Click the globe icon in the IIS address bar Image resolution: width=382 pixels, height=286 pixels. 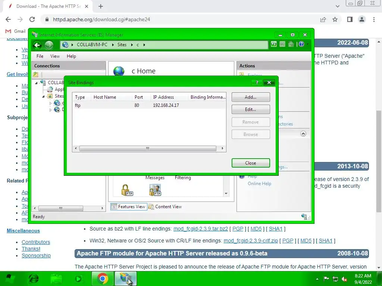coord(65,45)
